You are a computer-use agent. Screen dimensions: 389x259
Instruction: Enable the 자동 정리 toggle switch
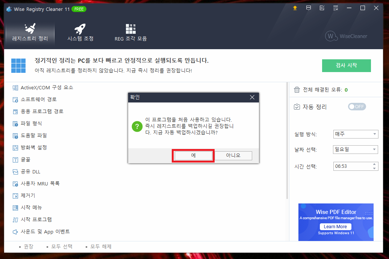click(x=356, y=107)
